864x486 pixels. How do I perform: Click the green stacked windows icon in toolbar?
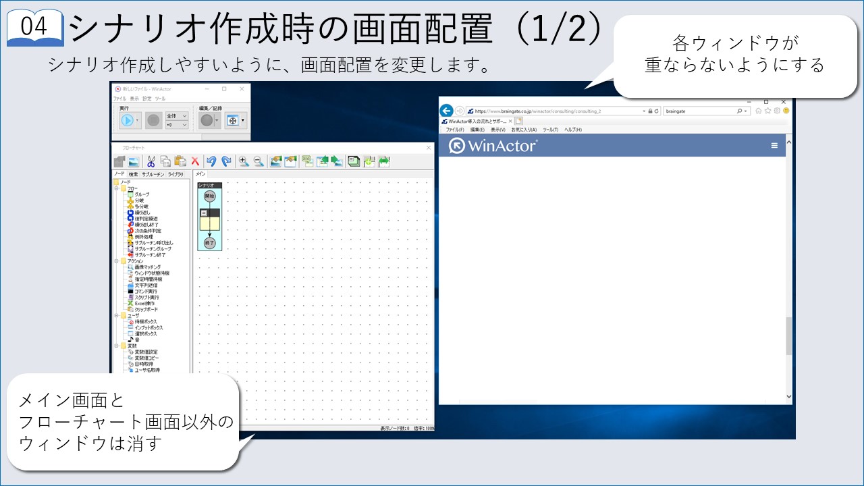coord(354,161)
